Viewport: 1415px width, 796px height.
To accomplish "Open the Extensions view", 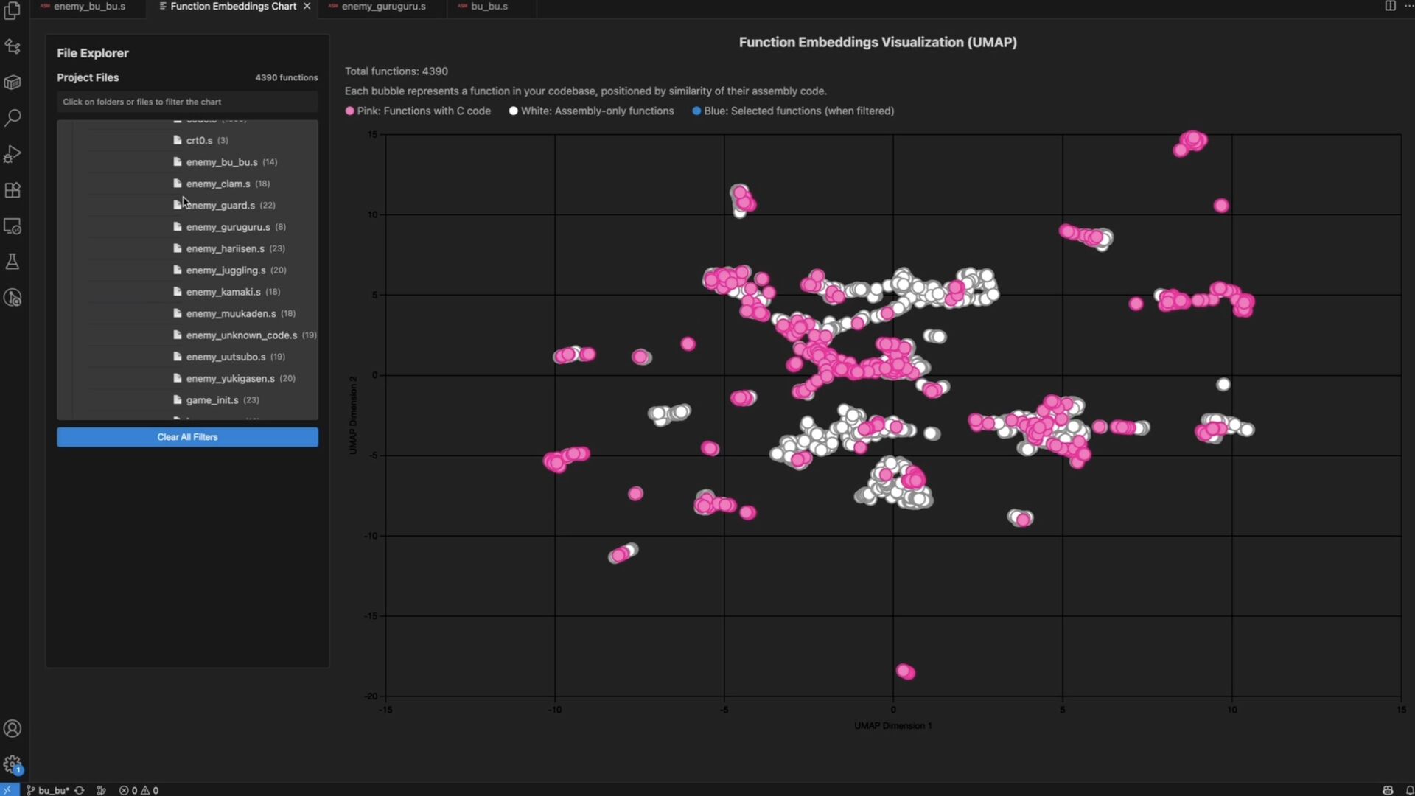I will coord(13,190).
